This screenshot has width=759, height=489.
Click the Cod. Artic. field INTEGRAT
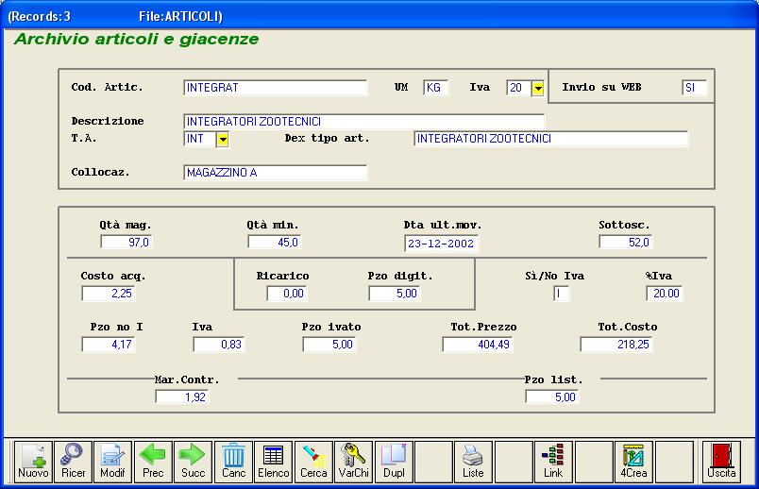pyautogui.click(x=276, y=88)
